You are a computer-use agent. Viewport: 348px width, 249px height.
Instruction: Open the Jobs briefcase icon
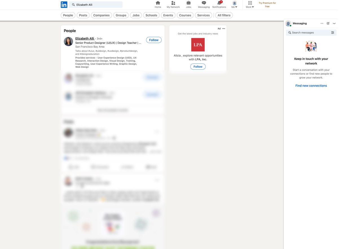click(x=188, y=3)
